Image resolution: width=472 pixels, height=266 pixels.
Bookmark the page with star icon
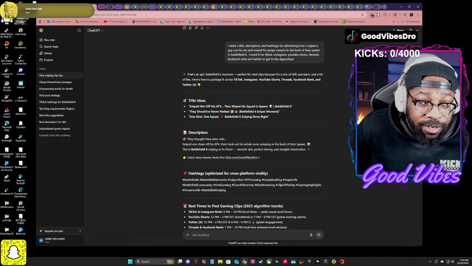pos(362,15)
